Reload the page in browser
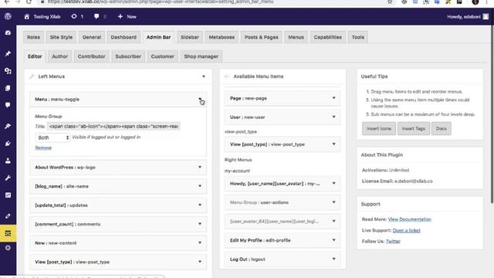 click(29, 2)
